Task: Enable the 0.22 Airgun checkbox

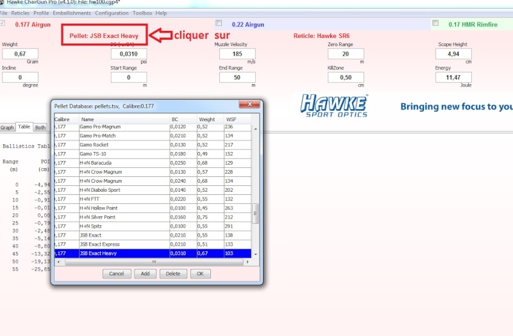Action: 219,23
